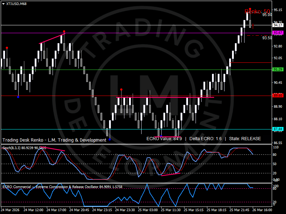Image resolution: width=286 pixels, height=214 pixels.
Task: Select the pink falling divergence line on Stoch
Action: click(53, 149)
